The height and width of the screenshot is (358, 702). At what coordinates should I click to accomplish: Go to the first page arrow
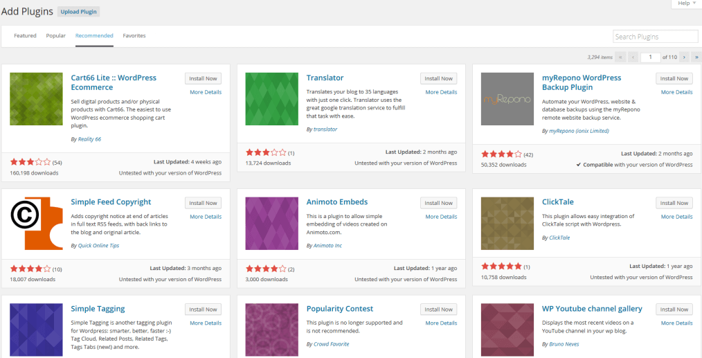pos(620,57)
